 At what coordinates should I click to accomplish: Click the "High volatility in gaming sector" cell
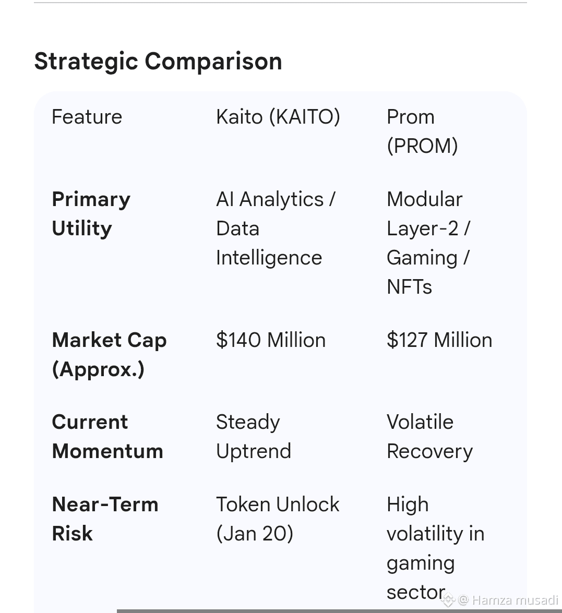point(435,548)
